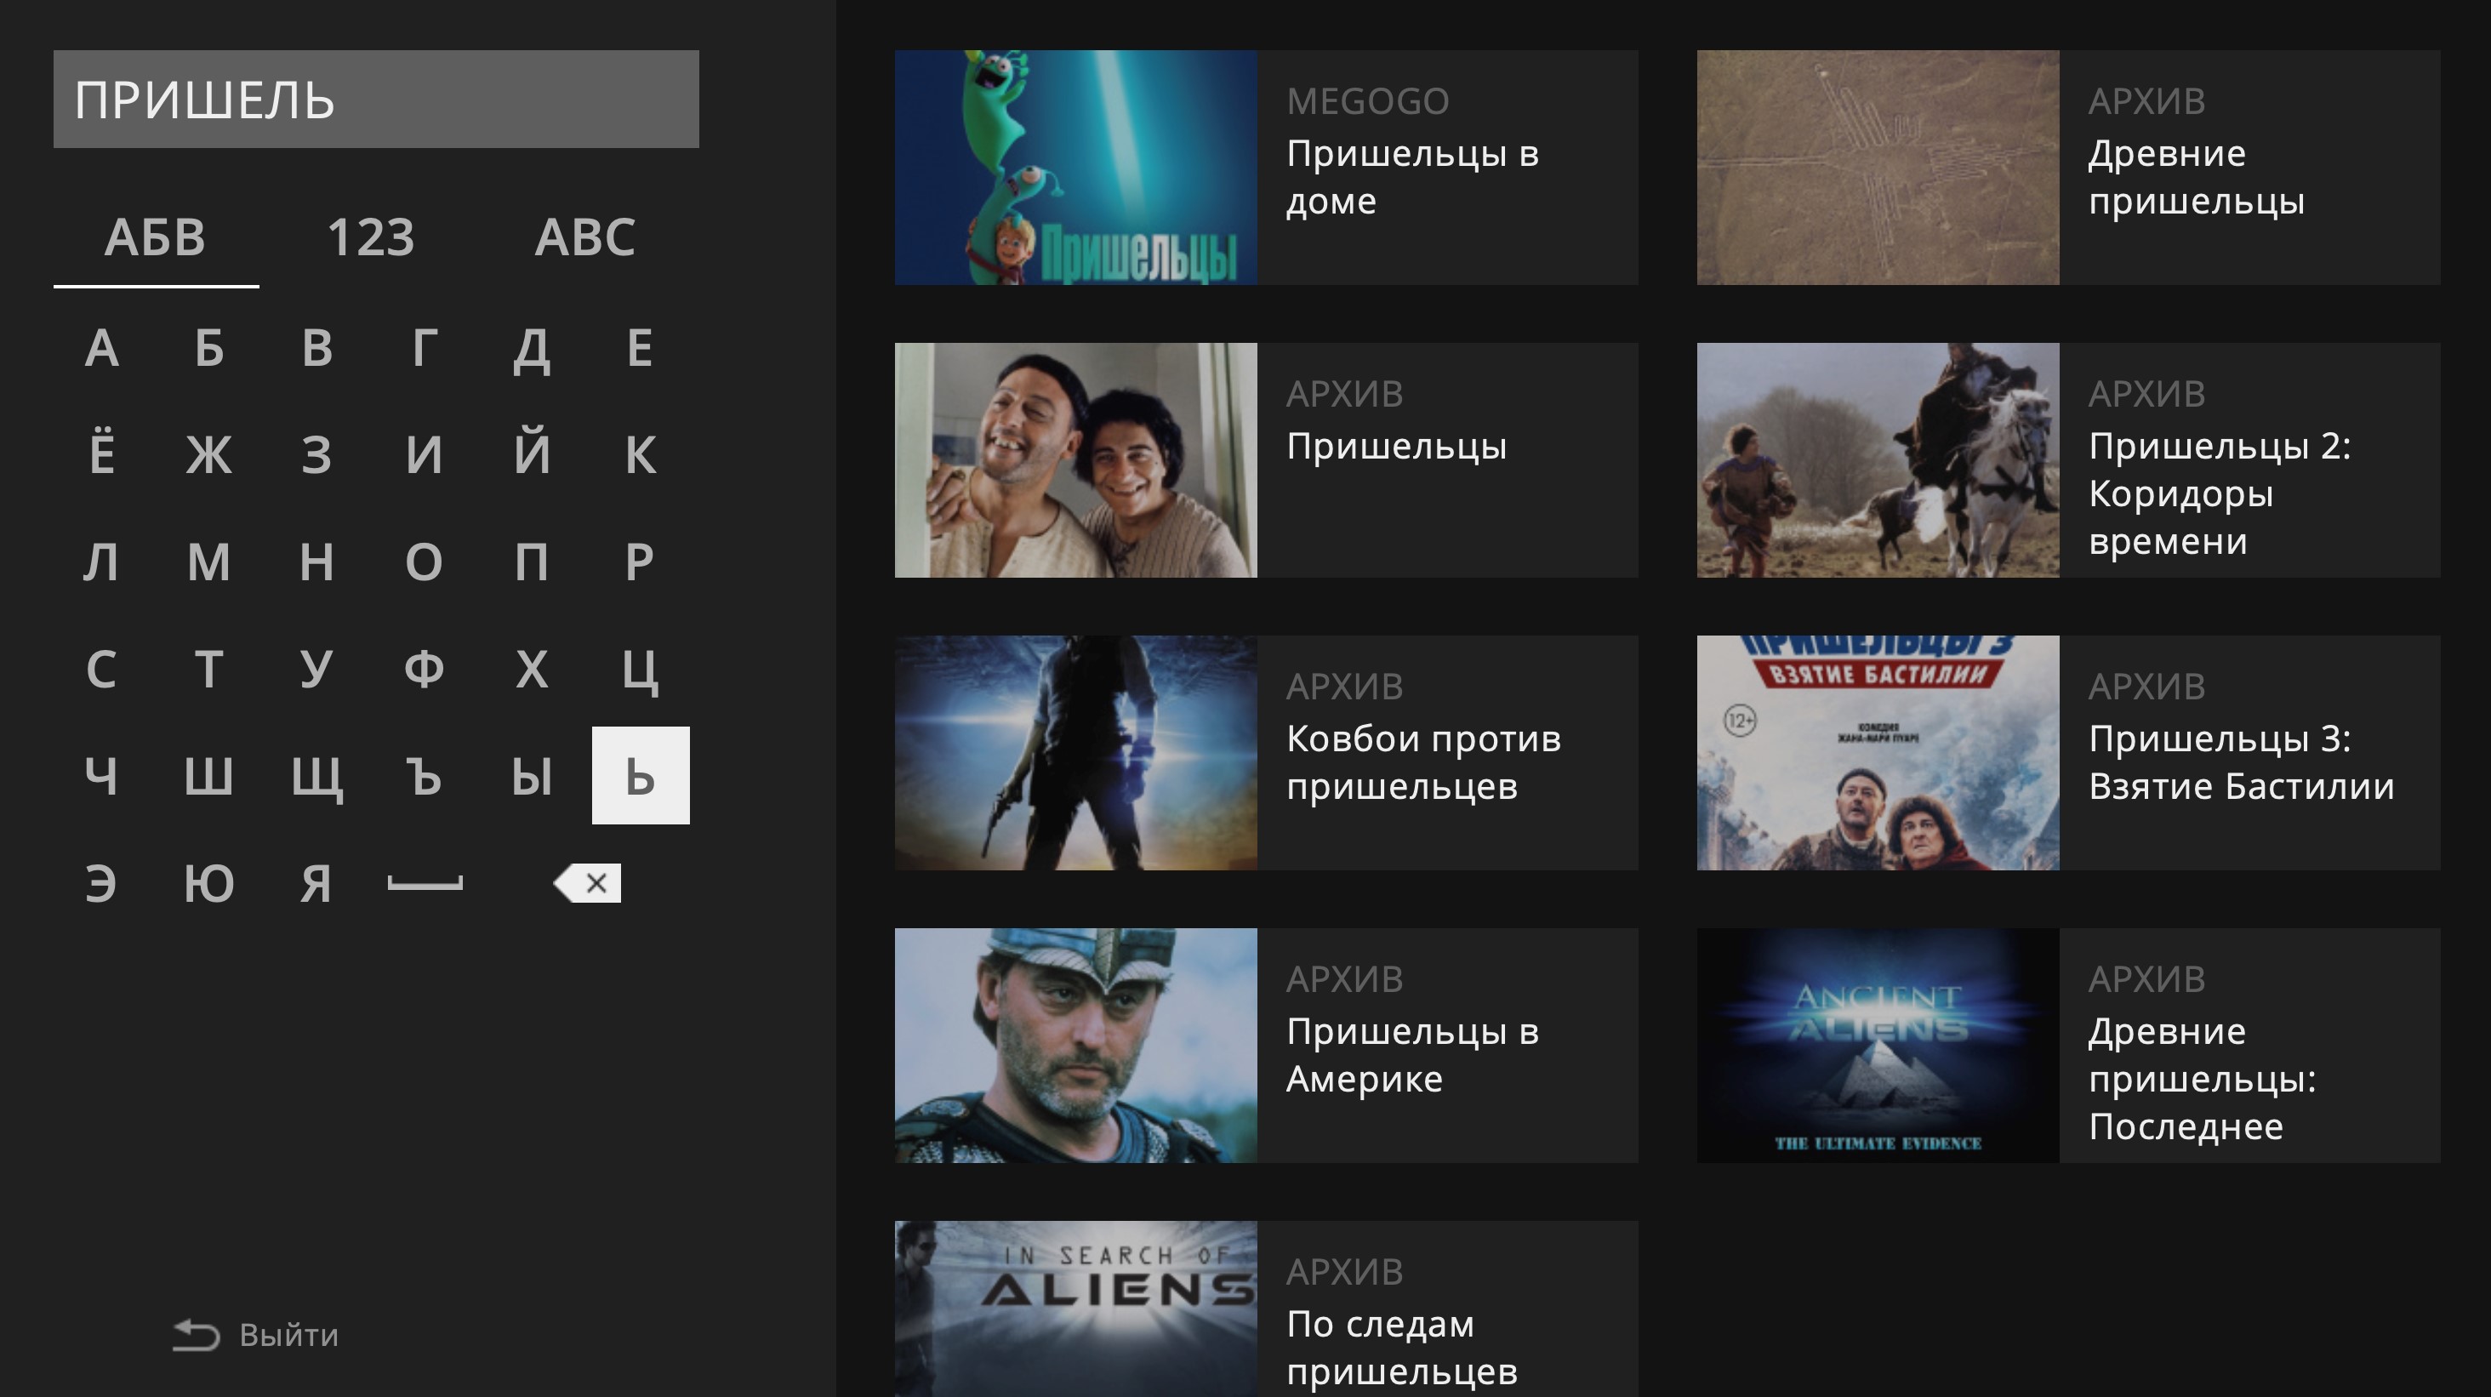Click the Выйти exit label
The width and height of the screenshot is (2491, 1397).
click(x=289, y=1335)
